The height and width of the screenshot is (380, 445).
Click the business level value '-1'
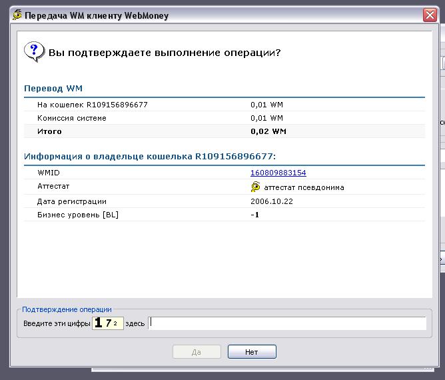[255, 215]
